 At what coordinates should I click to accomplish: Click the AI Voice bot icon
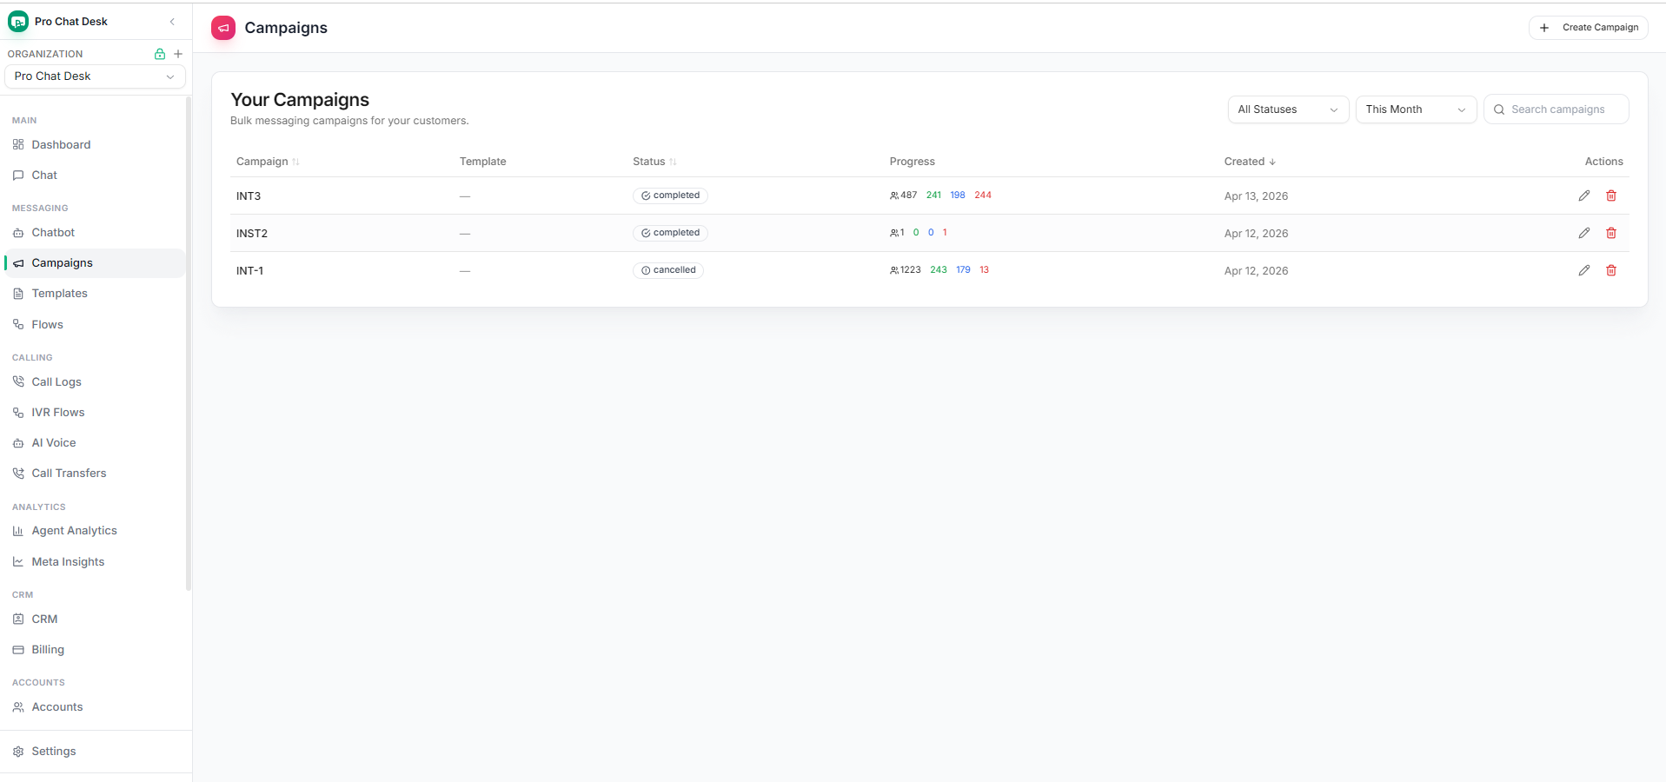18,443
